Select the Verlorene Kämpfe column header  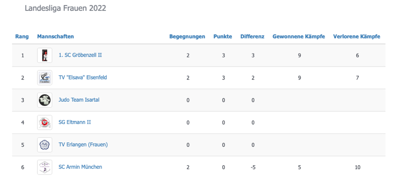(357, 36)
